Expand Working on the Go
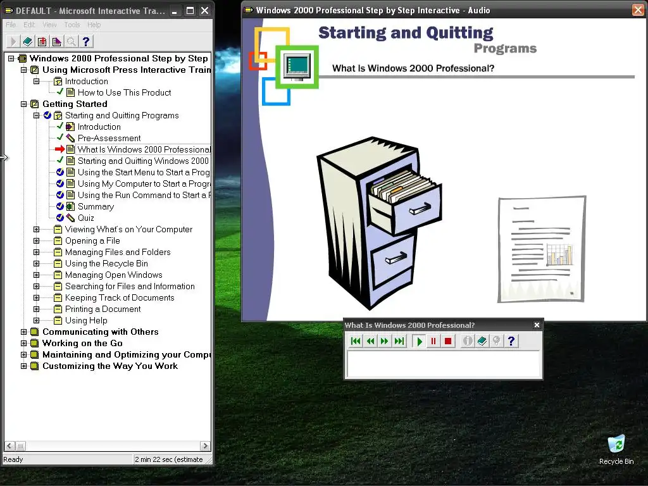This screenshot has width=648, height=486. coord(23,343)
